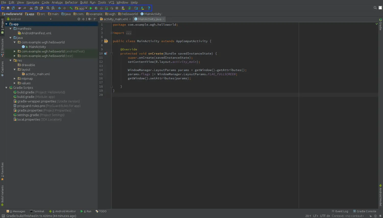Click the Replace icon in toolbar
Screen dimensions: 383x218
click(53, 8)
